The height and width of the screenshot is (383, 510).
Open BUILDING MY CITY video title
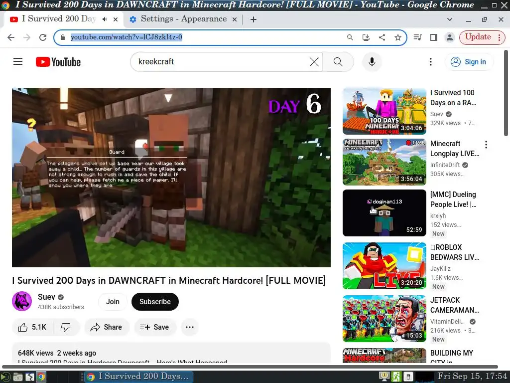pos(451,357)
